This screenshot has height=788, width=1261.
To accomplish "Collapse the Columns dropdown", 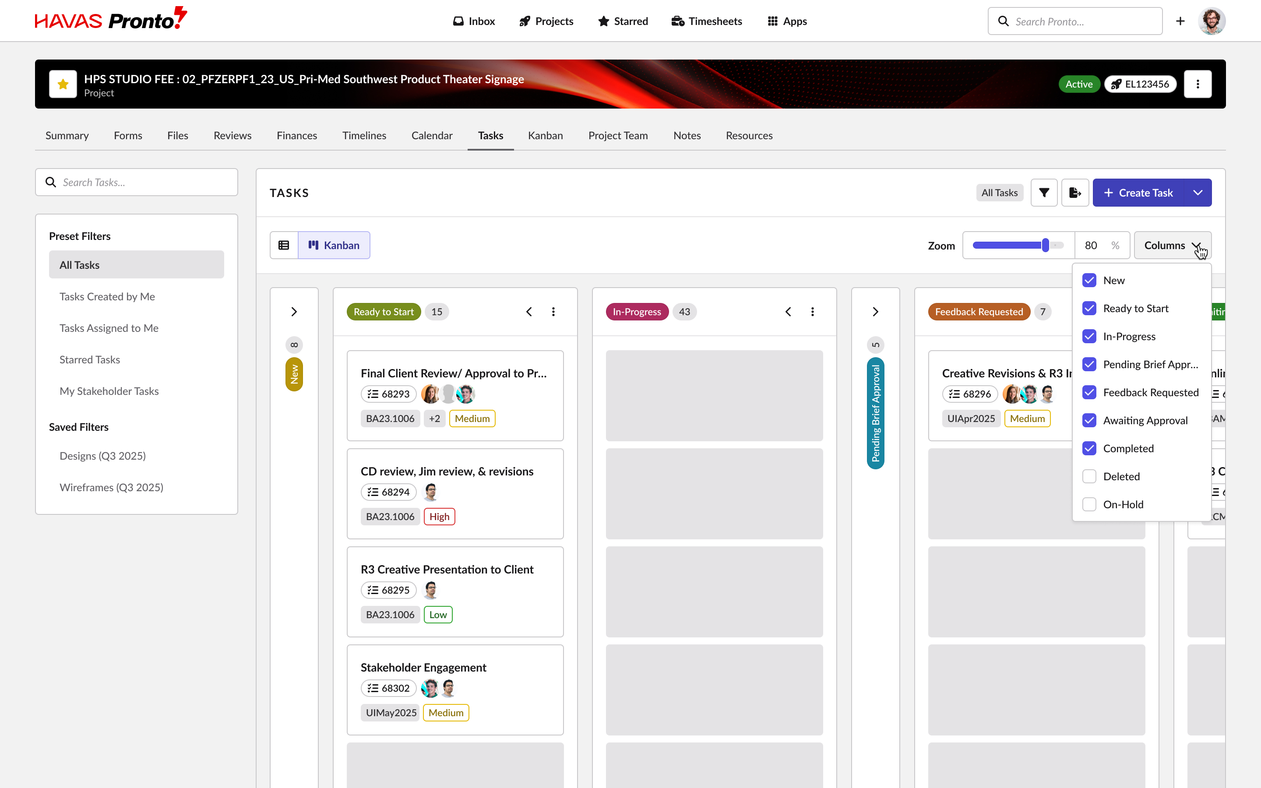I will [x=1173, y=245].
